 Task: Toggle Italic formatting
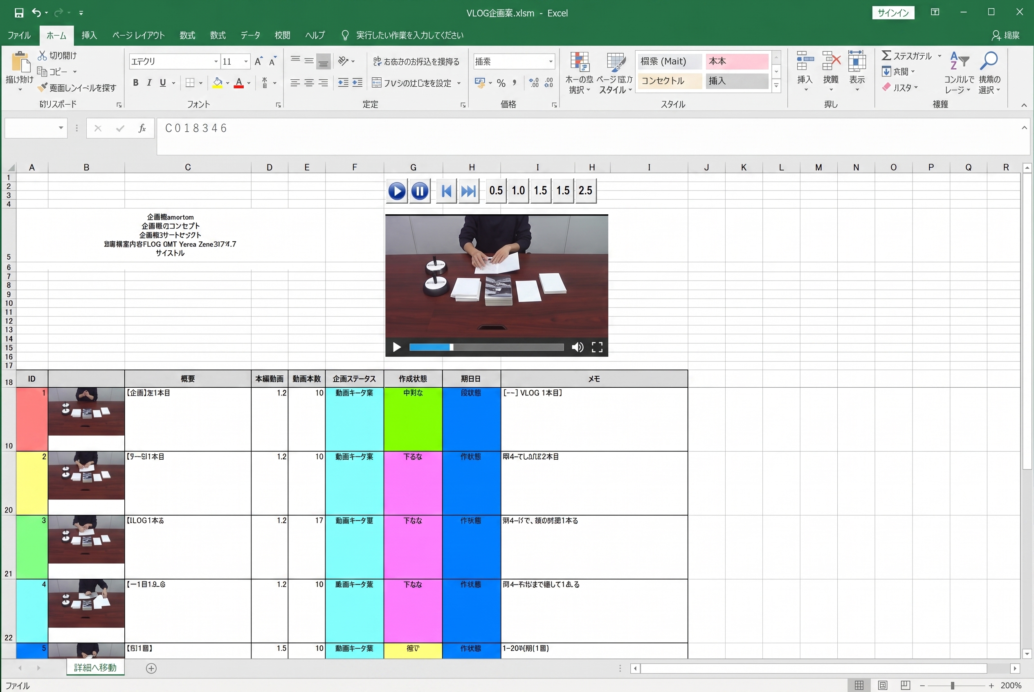point(149,83)
